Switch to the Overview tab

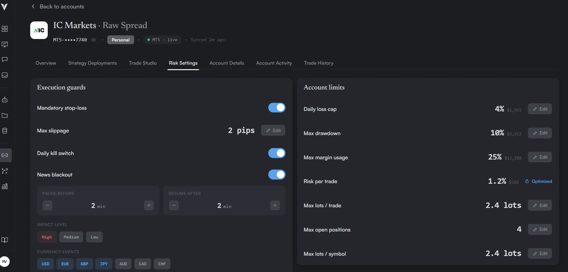tap(46, 63)
